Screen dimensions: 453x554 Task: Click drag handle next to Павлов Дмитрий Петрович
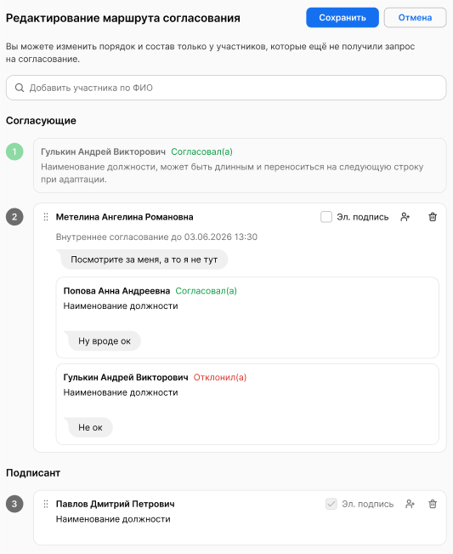coord(46,504)
